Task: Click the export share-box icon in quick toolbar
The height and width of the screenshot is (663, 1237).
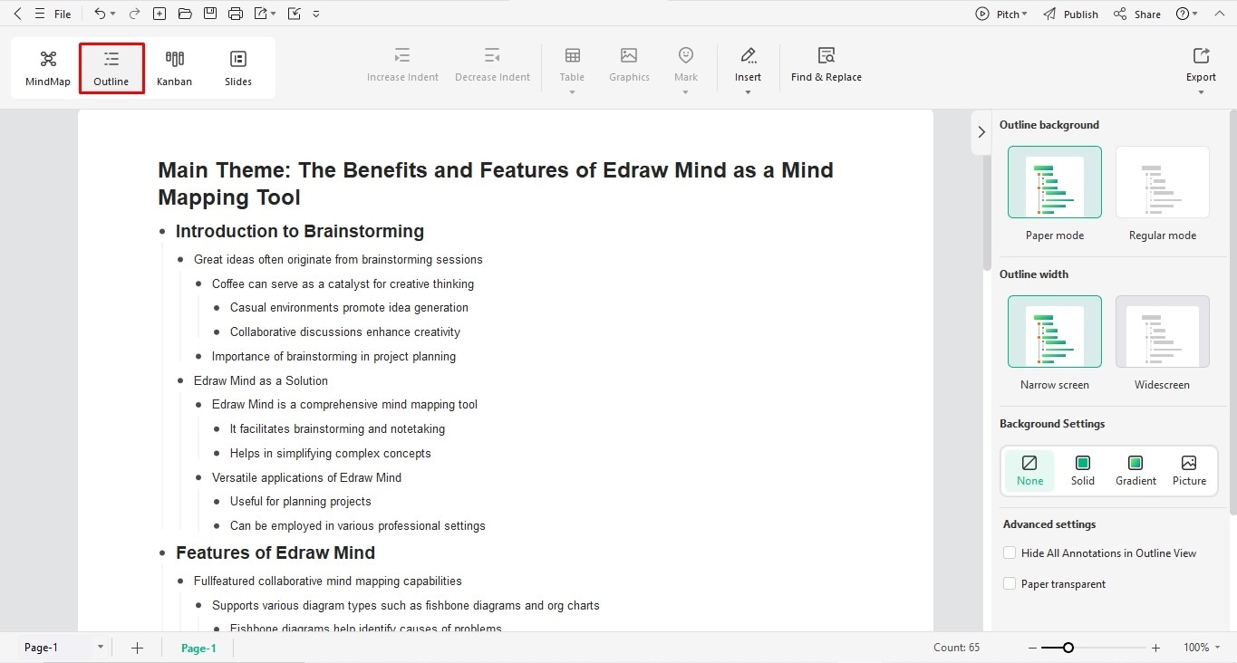Action: click(261, 14)
